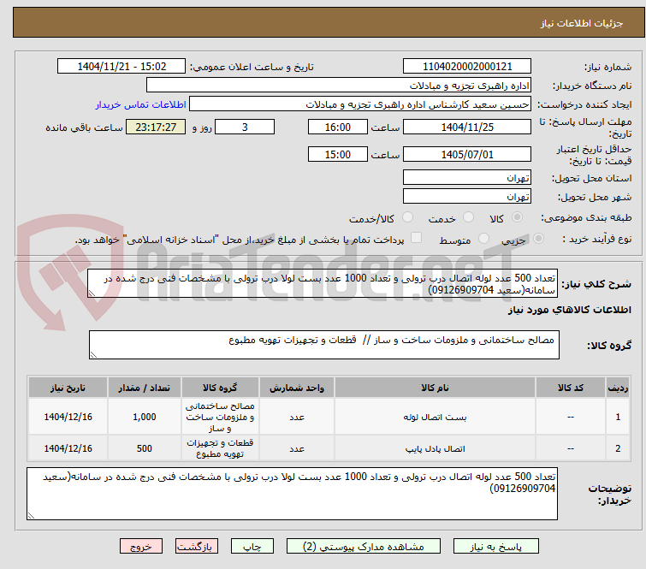The image size is (646, 569).
Task: Click the need date of row 1
Action: (68, 417)
